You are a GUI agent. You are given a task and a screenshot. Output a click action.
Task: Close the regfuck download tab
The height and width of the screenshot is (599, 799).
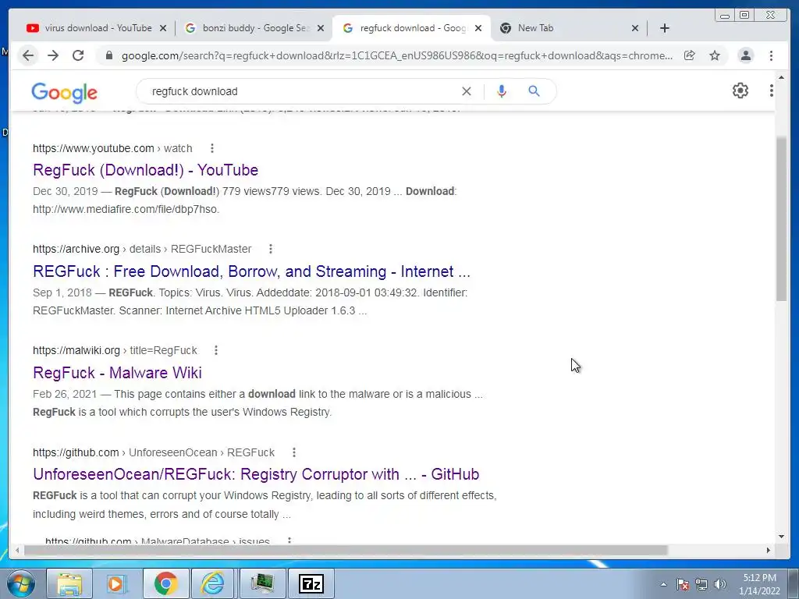point(478,28)
